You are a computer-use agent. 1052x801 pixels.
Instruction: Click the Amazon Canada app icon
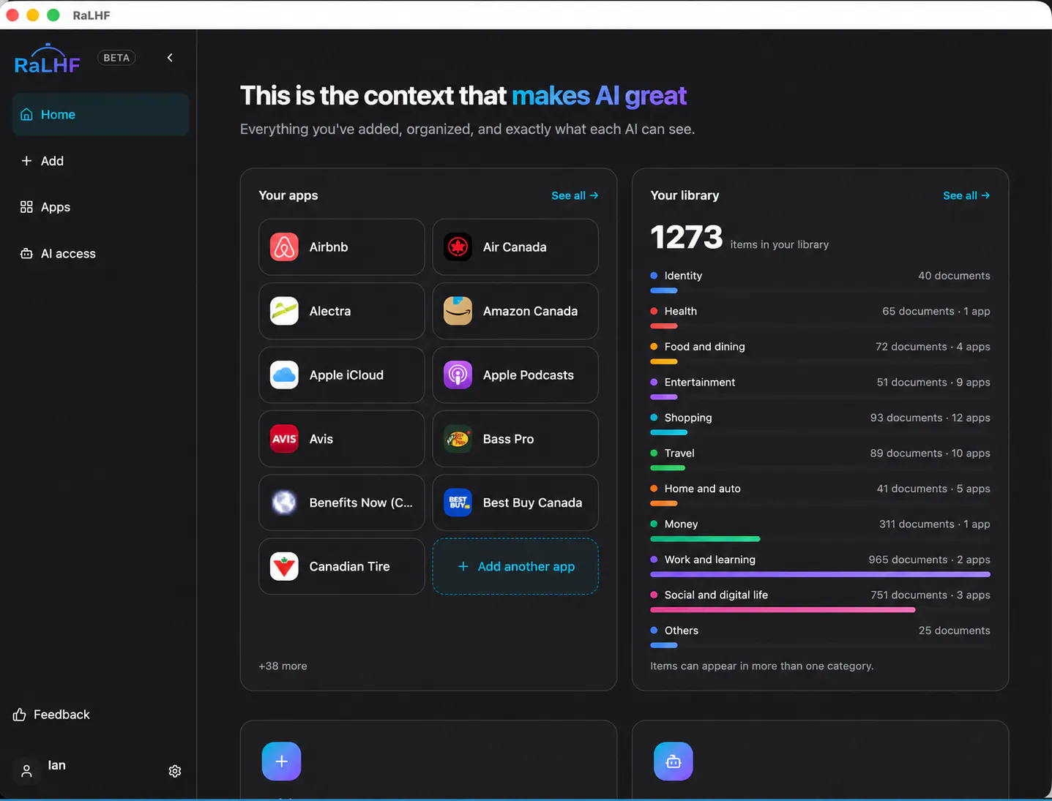[458, 311]
